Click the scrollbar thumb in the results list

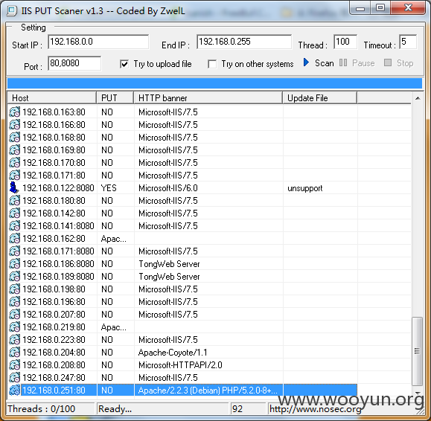click(x=418, y=352)
